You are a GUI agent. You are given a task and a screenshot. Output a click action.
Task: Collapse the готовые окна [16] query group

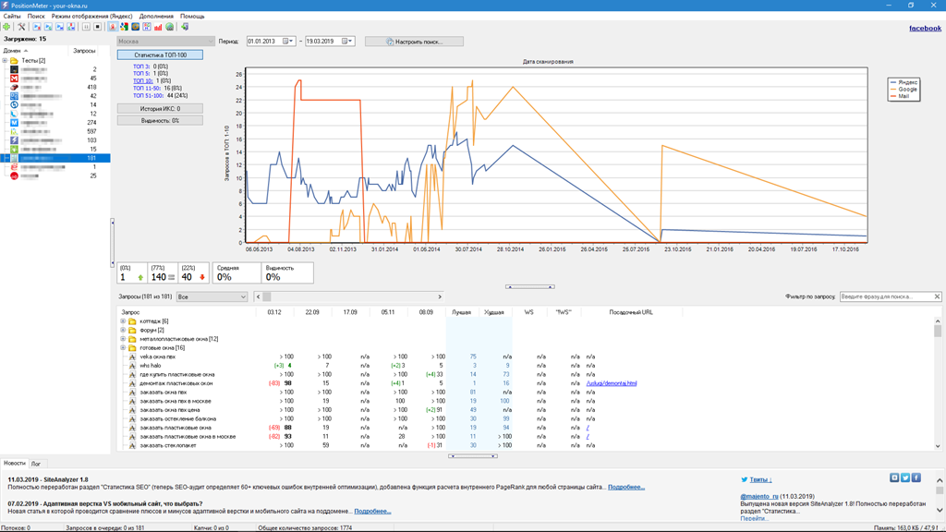[123, 348]
